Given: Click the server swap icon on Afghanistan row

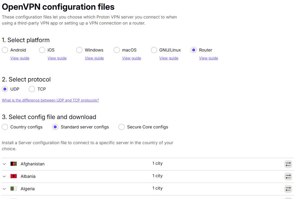Looking at the screenshot, I should click(288, 164).
